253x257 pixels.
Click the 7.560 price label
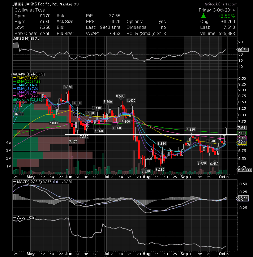tap(99, 131)
